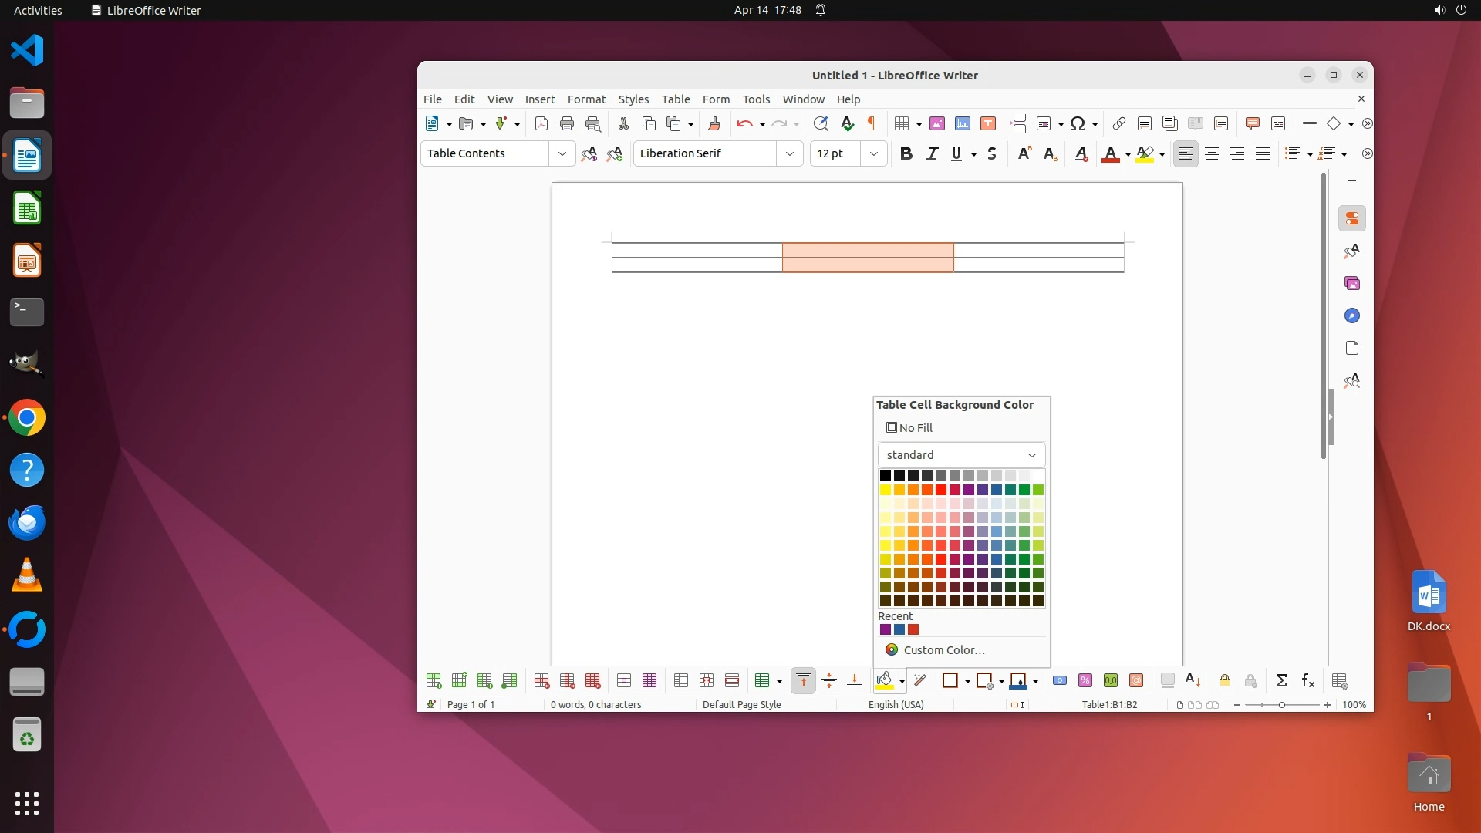The width and height of the screenshot is (1481, 833).
Task: Toggle formatting marks pilcrow
Action: tap(872, 123)
